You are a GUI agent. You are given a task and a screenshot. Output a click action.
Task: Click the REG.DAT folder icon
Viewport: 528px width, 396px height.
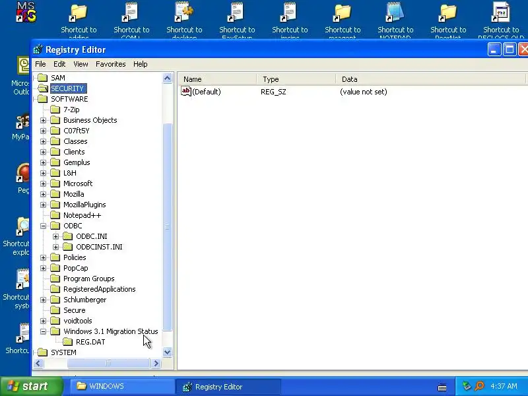(68, 342)
